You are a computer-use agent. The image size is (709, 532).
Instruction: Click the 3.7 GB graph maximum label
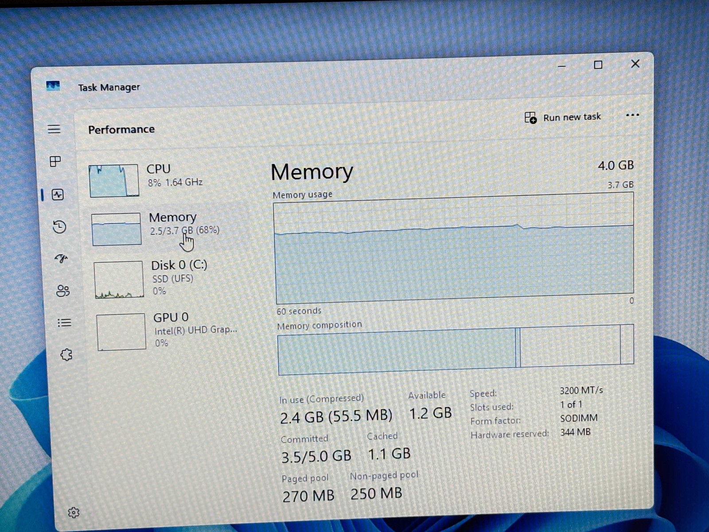620,184
